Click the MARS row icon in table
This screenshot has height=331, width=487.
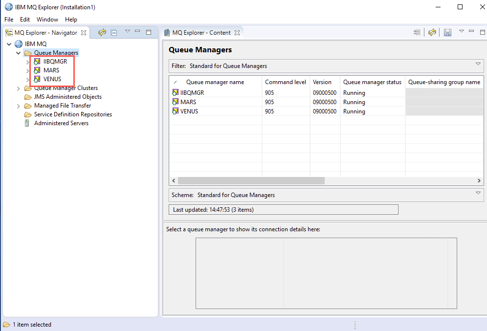click(175, 102)
